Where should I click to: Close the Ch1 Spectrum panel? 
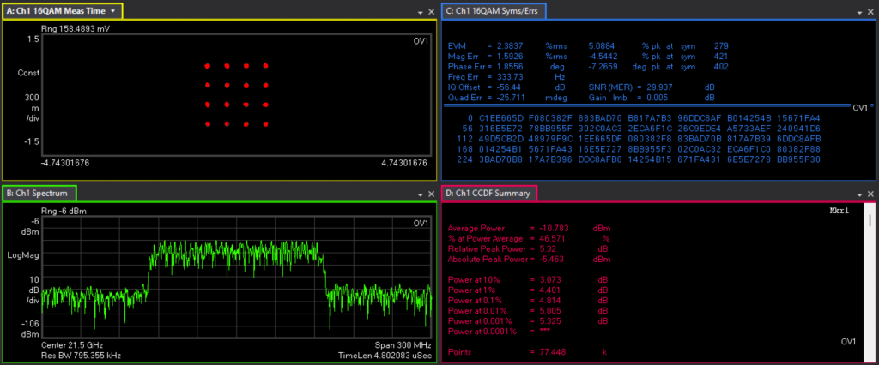click(432, 194)
